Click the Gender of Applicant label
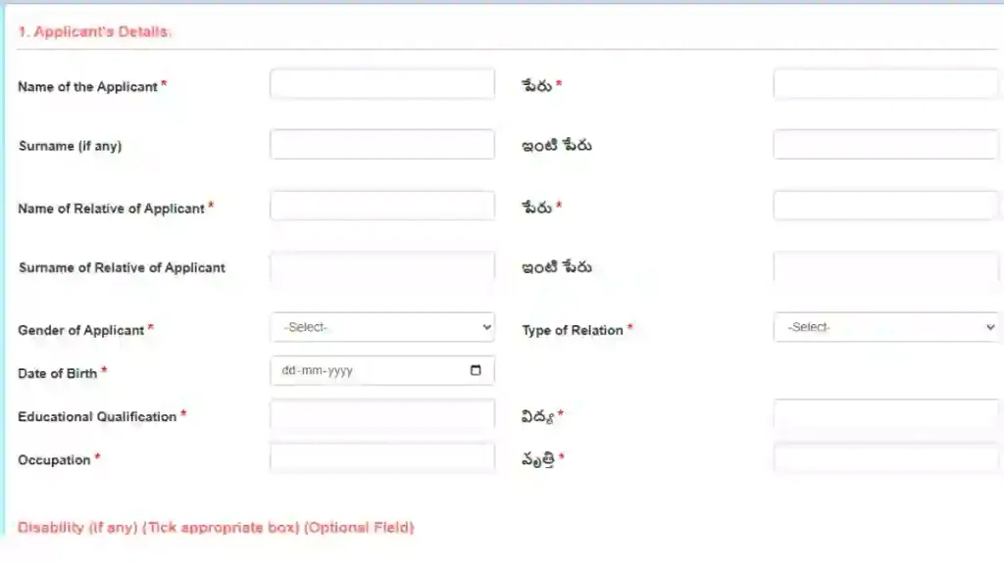 80,331
